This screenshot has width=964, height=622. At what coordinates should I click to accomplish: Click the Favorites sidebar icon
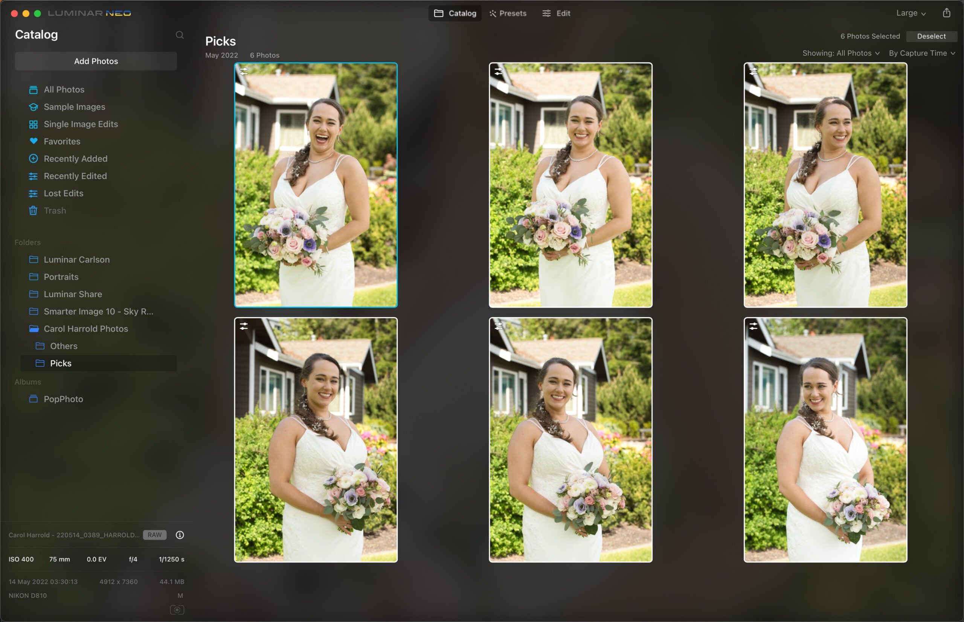[x=32, y=141]
